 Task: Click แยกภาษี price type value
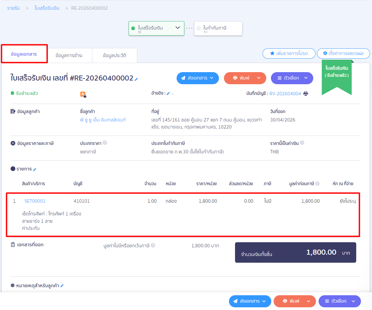point(88,152)
